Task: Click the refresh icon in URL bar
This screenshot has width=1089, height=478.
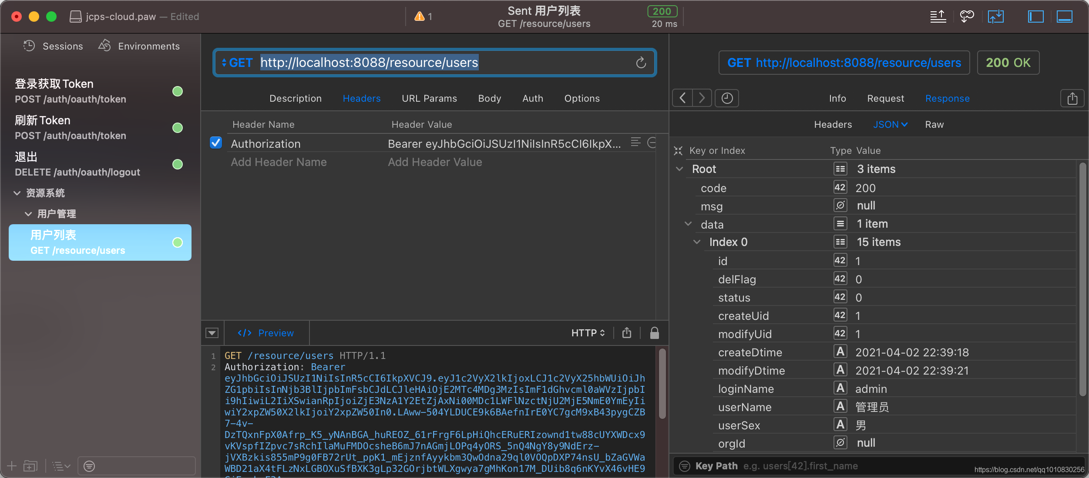Action: pos(641,63)
